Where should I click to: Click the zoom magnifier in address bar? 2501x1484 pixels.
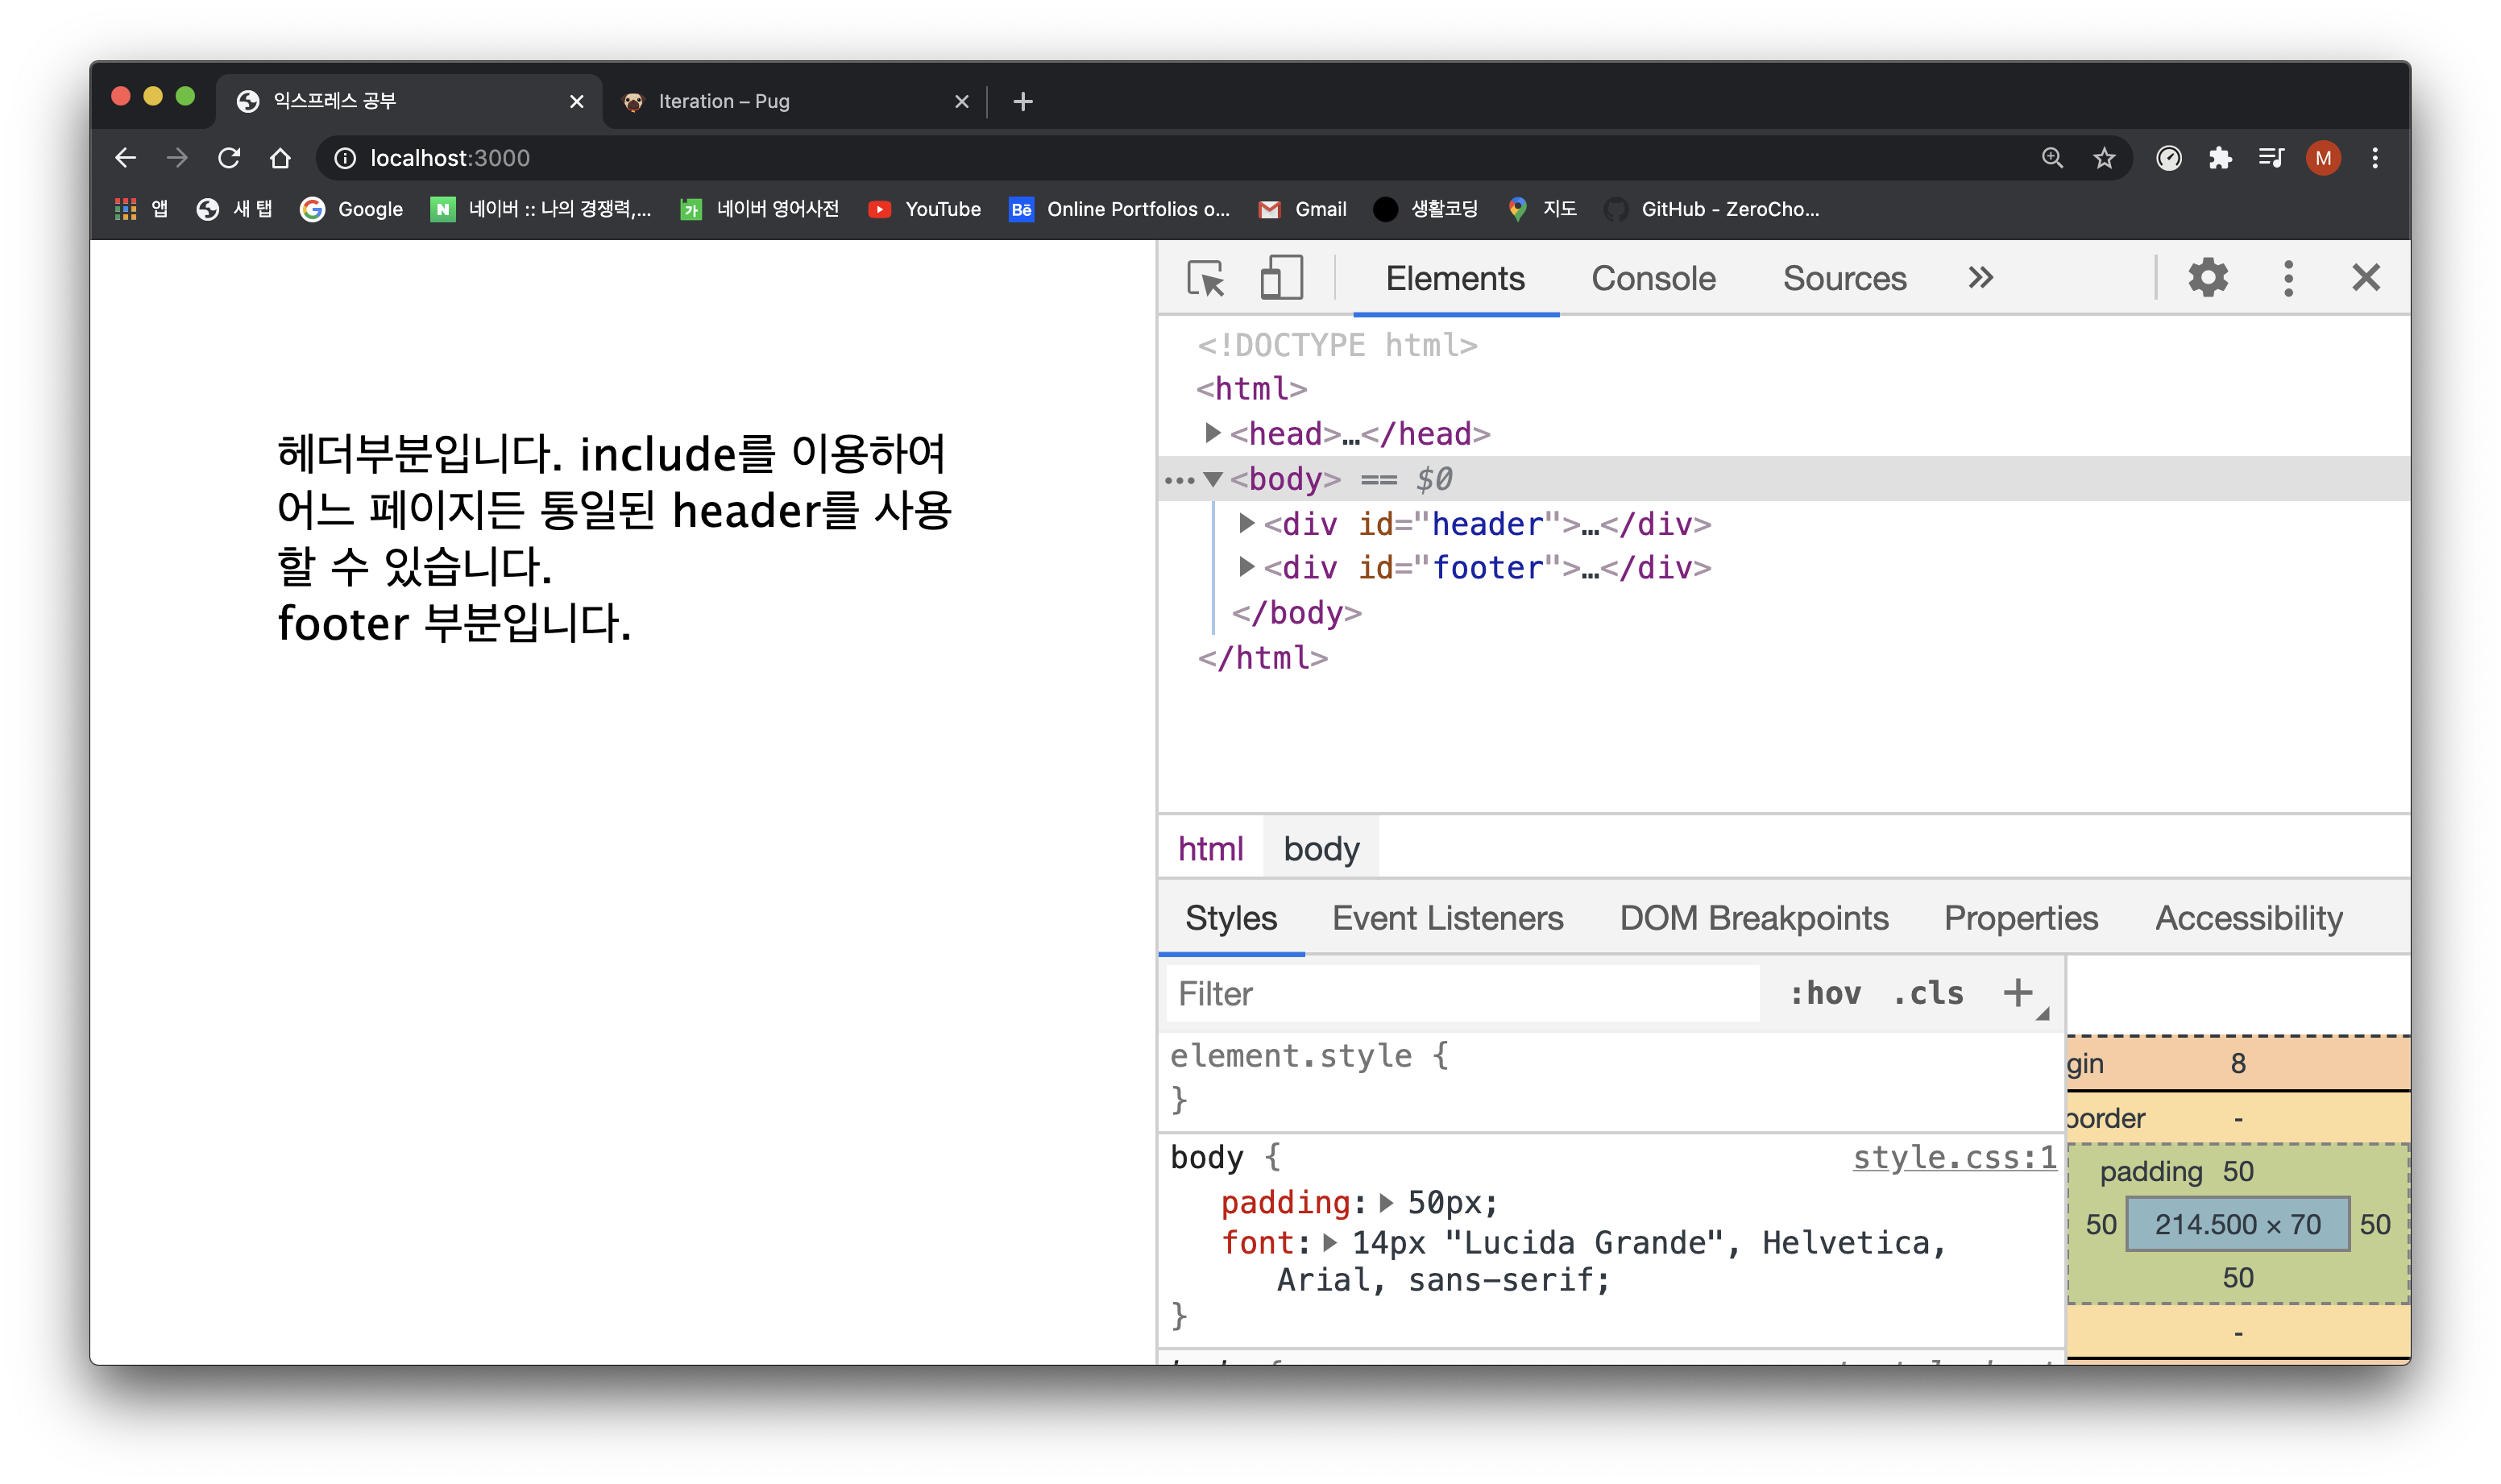tap(2052, 158)
